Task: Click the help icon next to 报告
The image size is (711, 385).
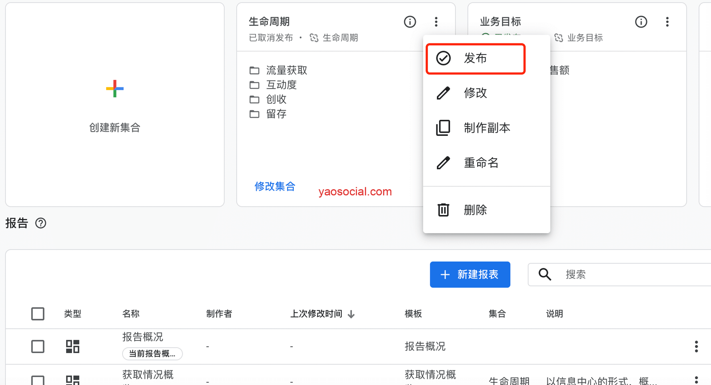Action: [41, 223]
